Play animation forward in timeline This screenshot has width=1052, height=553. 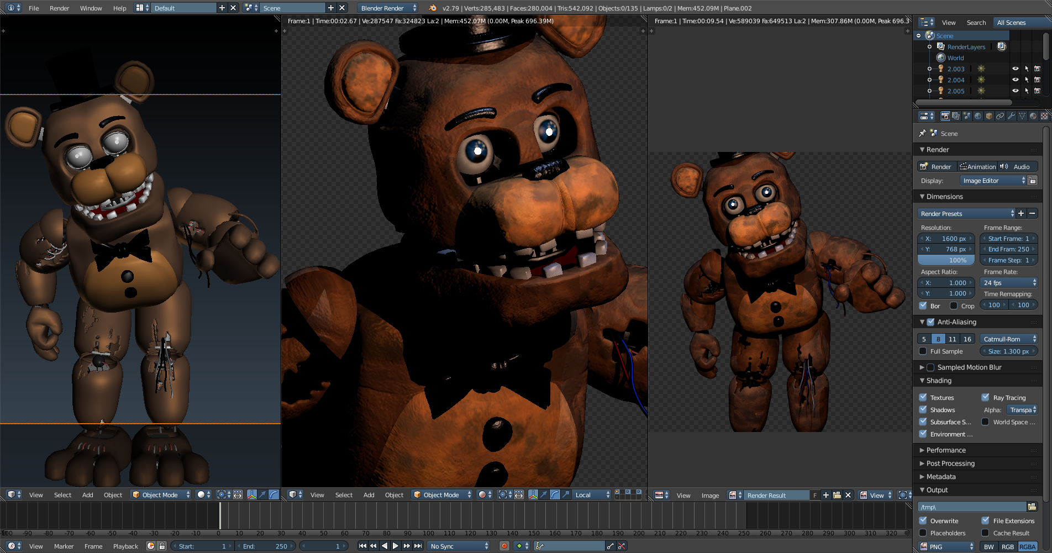tap(396, 546)
